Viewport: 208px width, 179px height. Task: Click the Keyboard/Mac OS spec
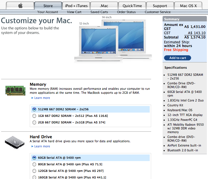[x=180, y=110]
